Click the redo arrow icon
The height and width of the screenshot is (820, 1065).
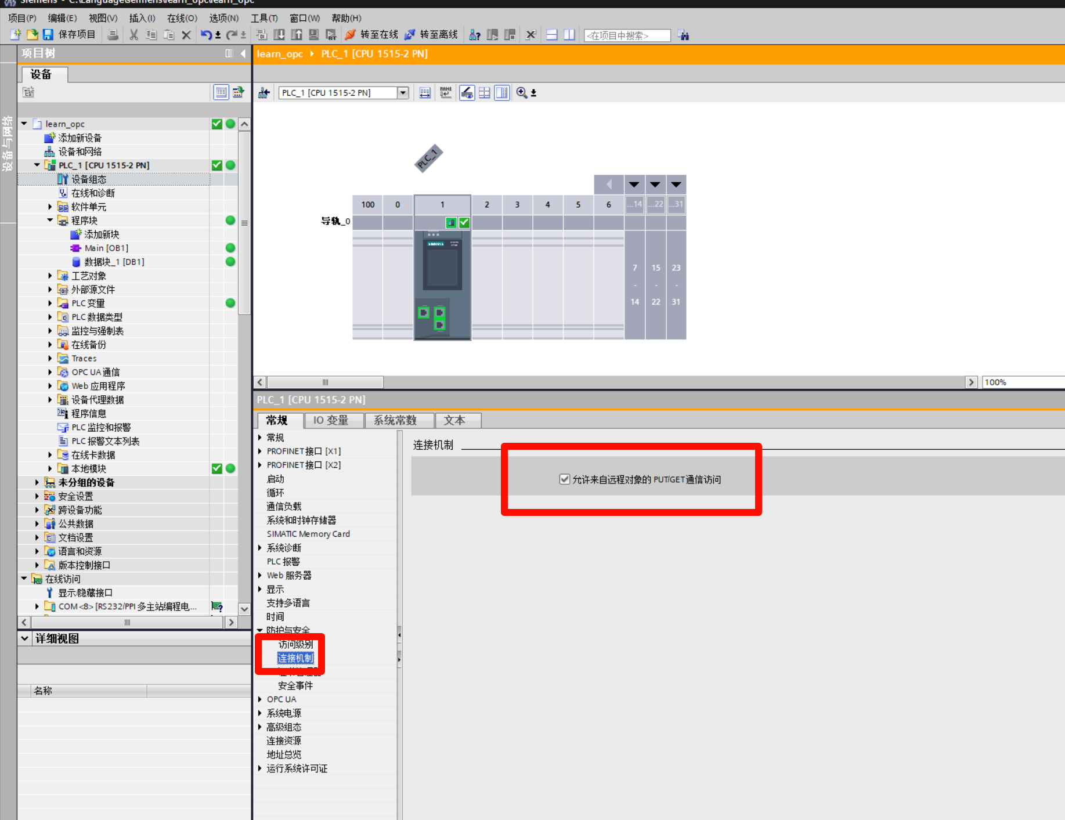click(232, 35)
